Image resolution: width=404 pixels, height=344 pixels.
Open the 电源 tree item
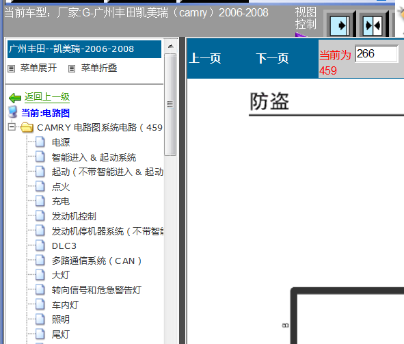(x=61, y=142)
